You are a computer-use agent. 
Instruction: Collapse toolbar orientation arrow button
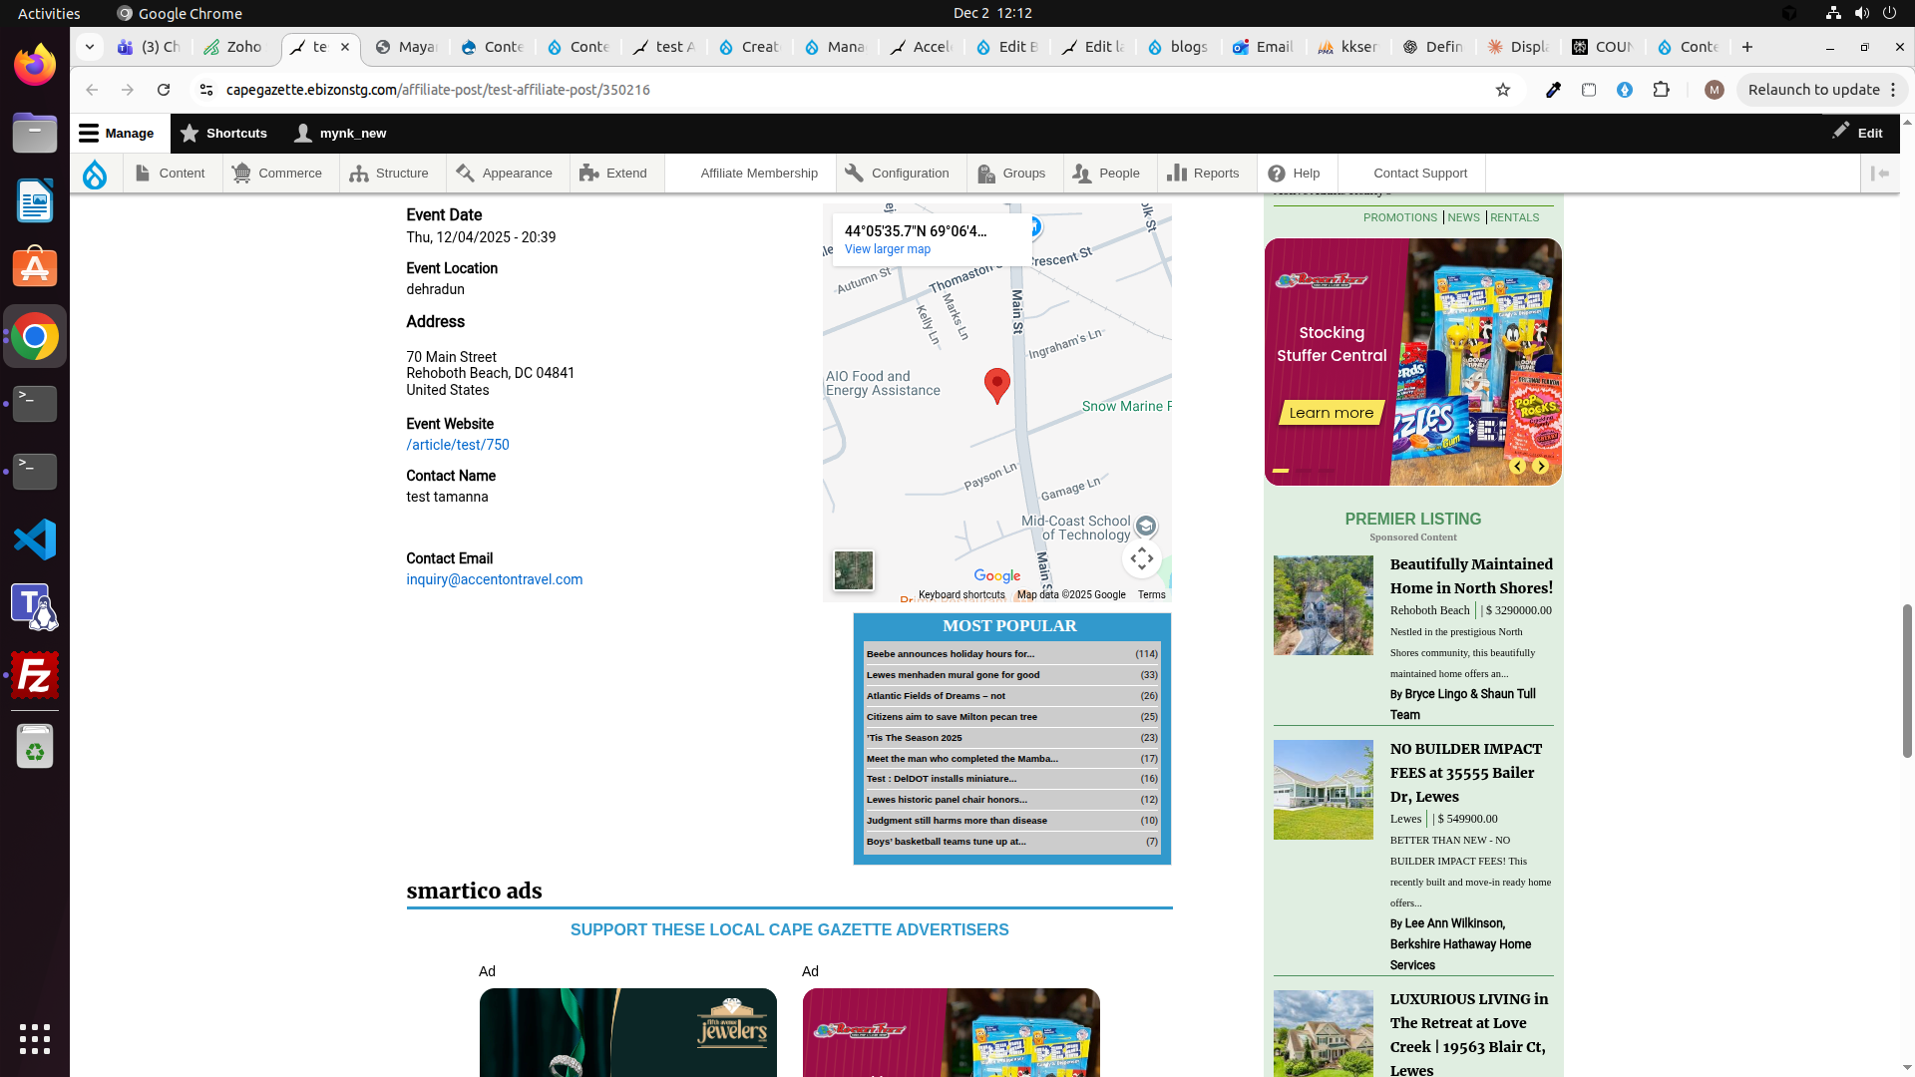1880,174
